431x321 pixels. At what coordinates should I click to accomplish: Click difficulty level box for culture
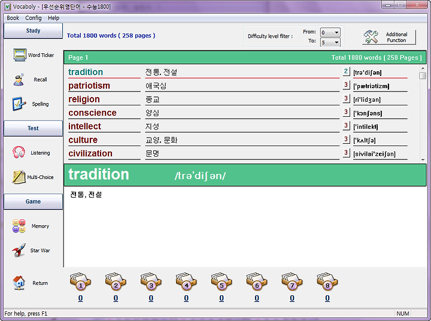point(346,139)
